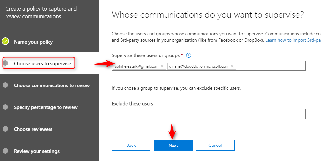Image resolution: width=321 pixels, height=161 pixels.
Task: Go to the Name your policy step
Action: (33, 42)
